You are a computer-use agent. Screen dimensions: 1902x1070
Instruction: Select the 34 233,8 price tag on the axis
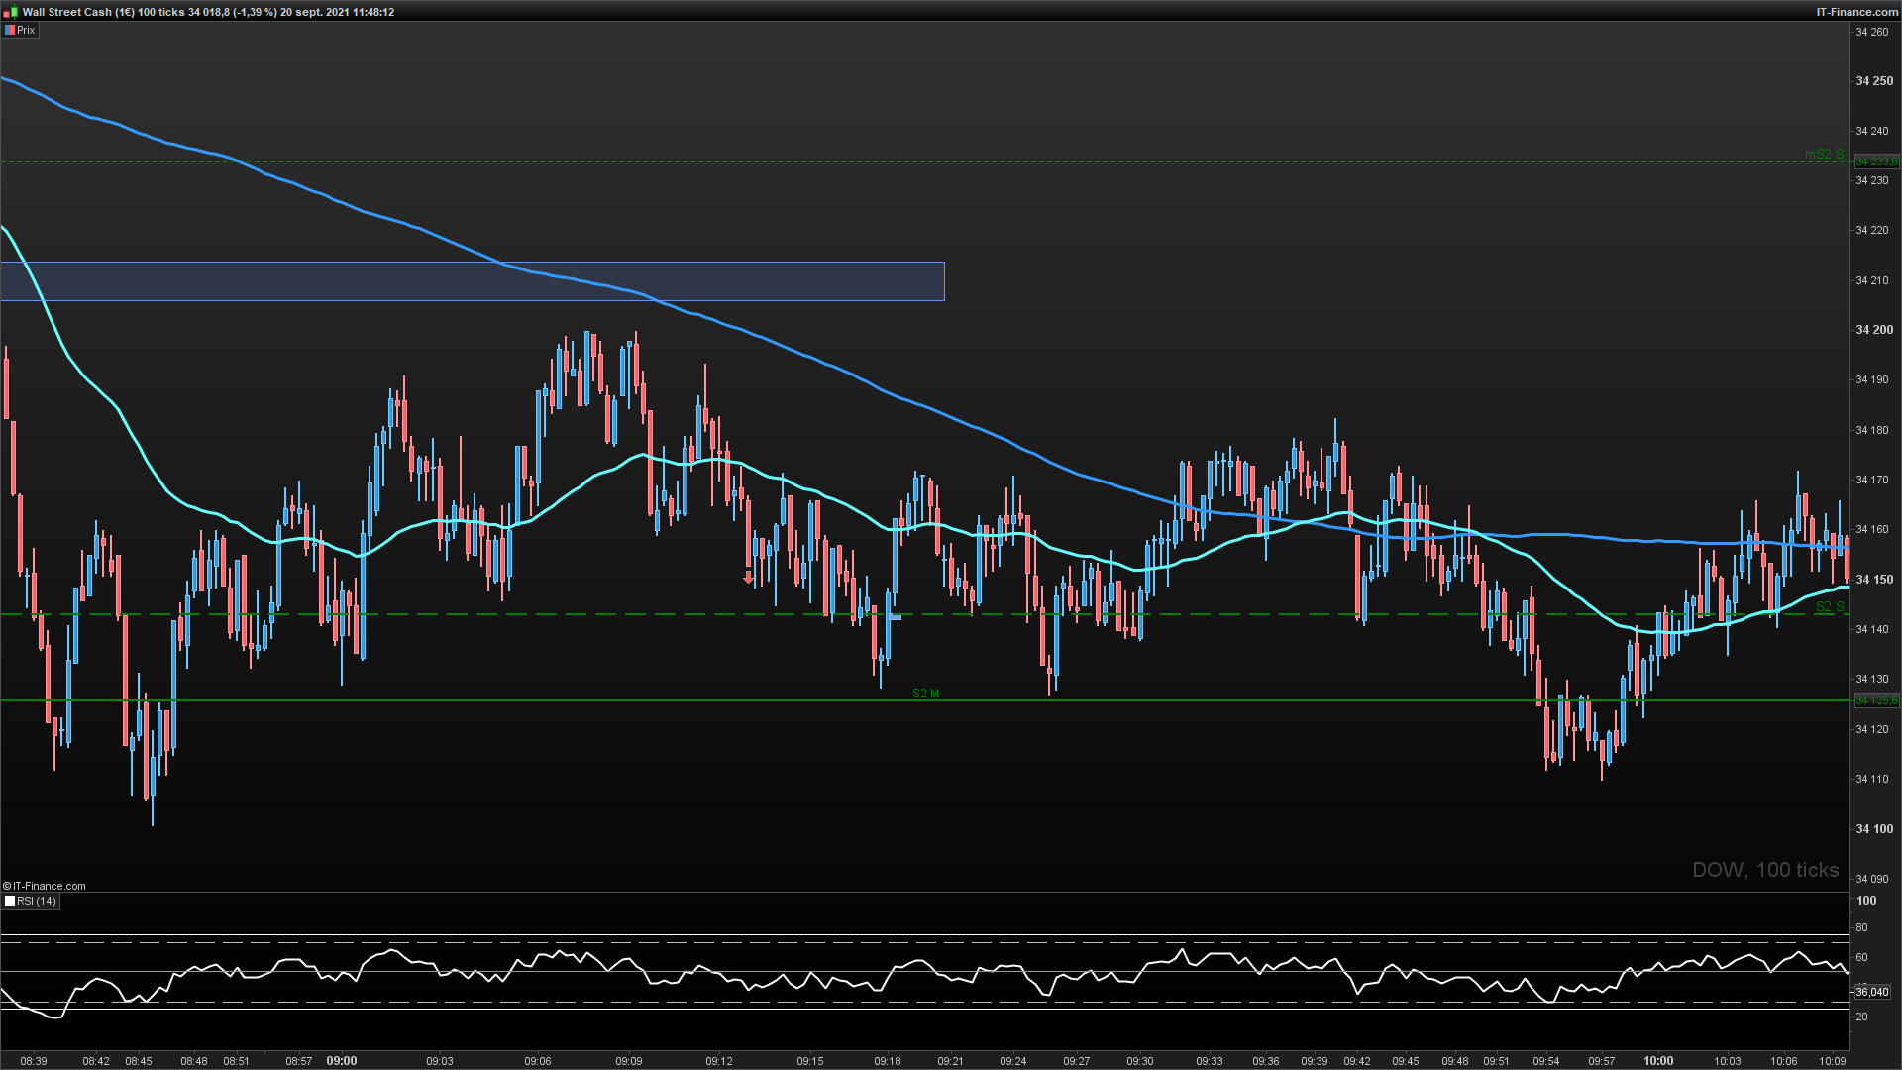click(1876, 161)
